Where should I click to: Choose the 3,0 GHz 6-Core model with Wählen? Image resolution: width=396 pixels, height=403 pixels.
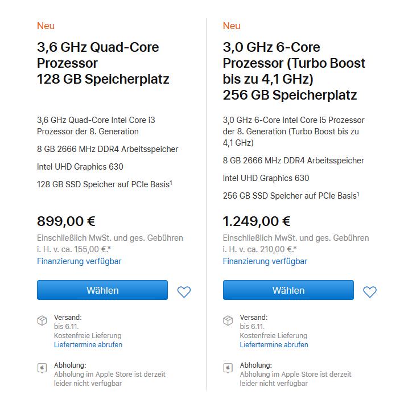288,290
